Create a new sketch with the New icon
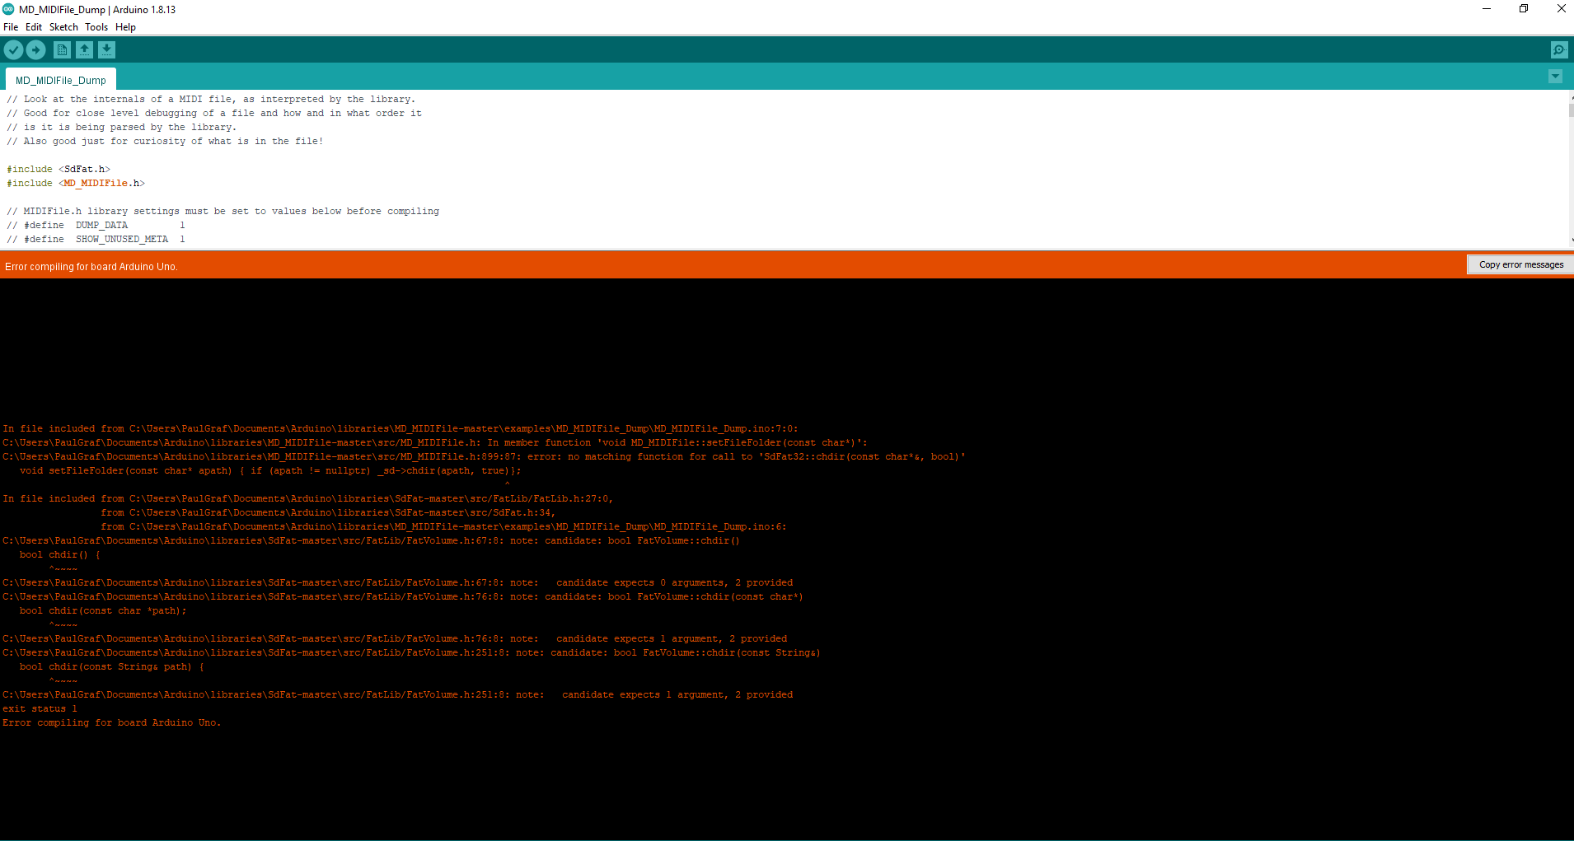Image resolution: width=1574 pixels, height=841 pixels. click(x=62, y=49)
